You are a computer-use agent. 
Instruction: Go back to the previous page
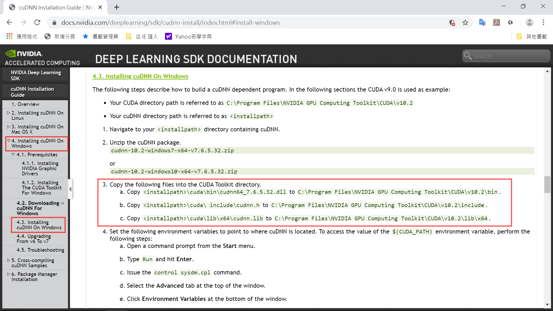[x=10, y=22]
